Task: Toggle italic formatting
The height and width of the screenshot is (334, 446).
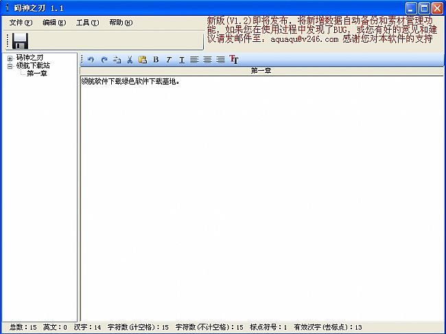Action: 169,60
